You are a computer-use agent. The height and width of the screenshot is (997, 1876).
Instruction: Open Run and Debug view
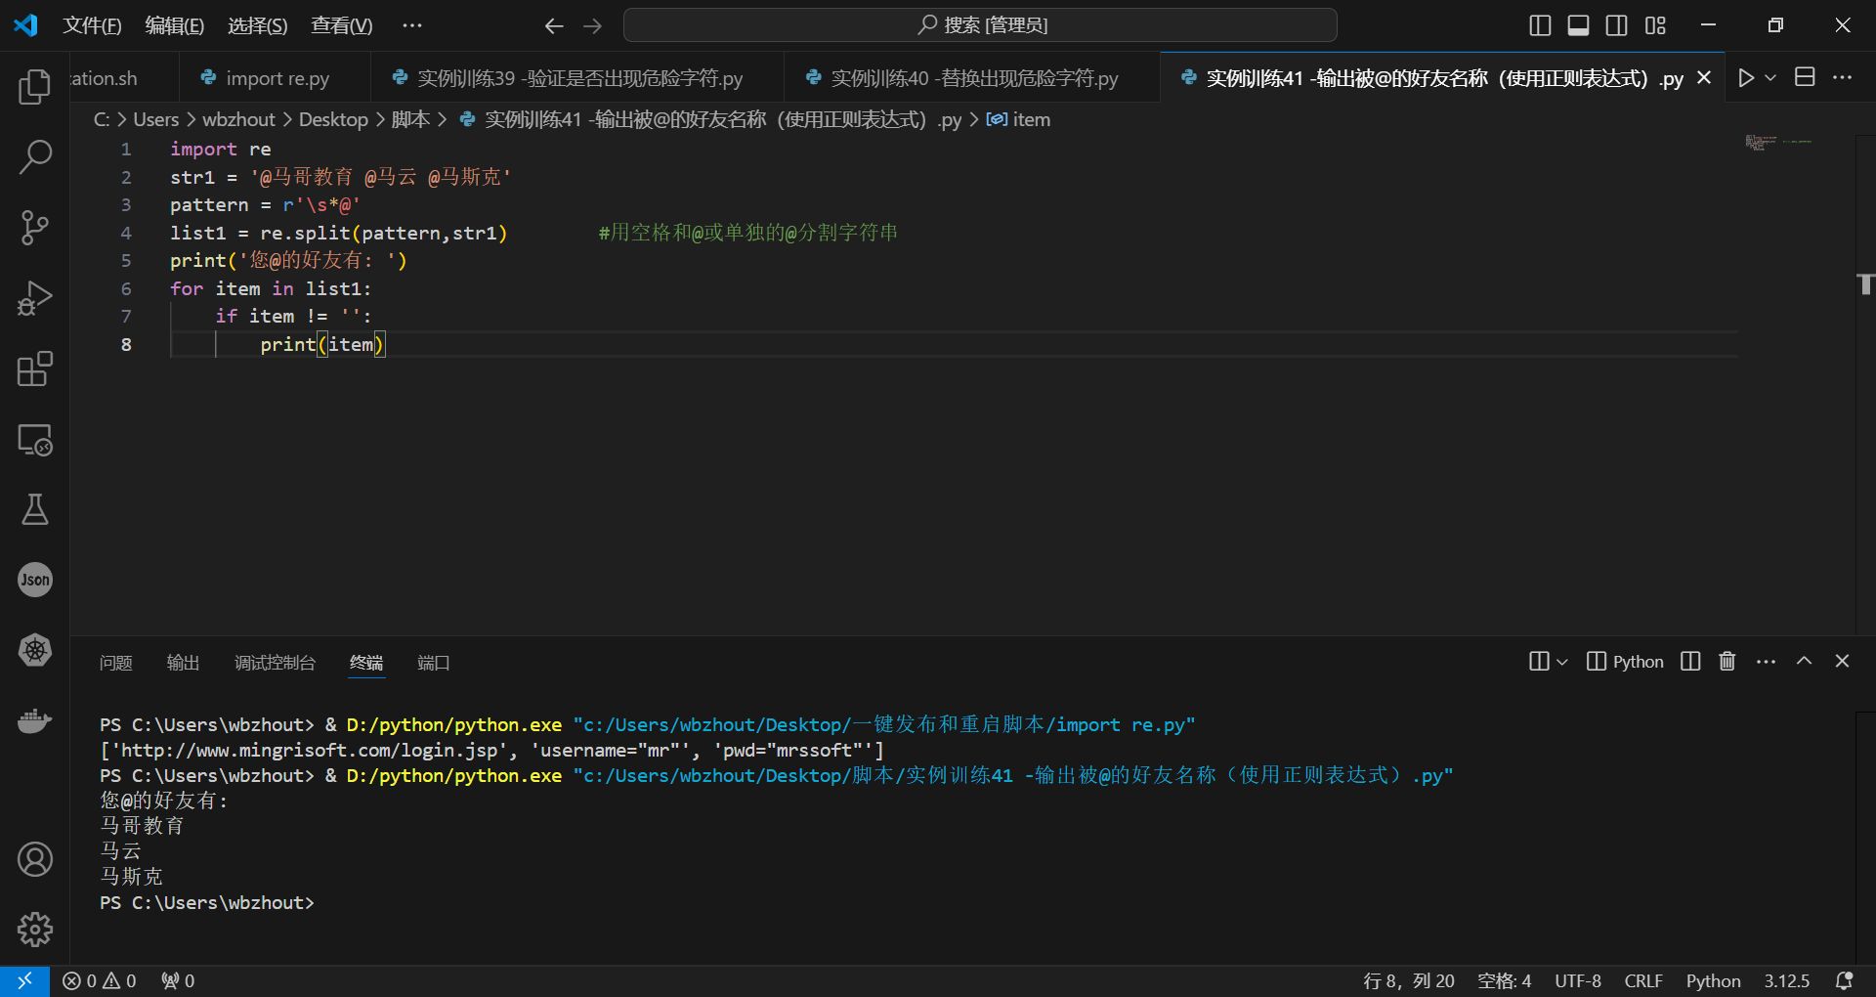tap(35, 298)
